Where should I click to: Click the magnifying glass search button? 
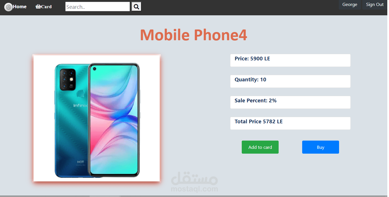pyautogui.click(x=136, y=7)
